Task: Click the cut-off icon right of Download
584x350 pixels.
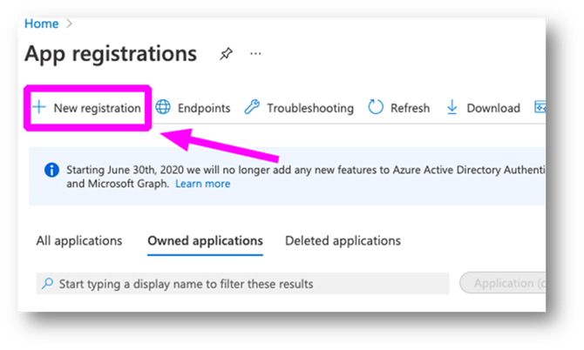Action: pos(540,107)
